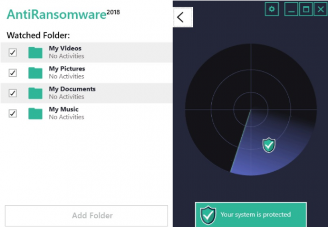The height and width of the screenshot is (227, 328).
Task: Click the Watched Folder heading
Action: coord(38,35)
